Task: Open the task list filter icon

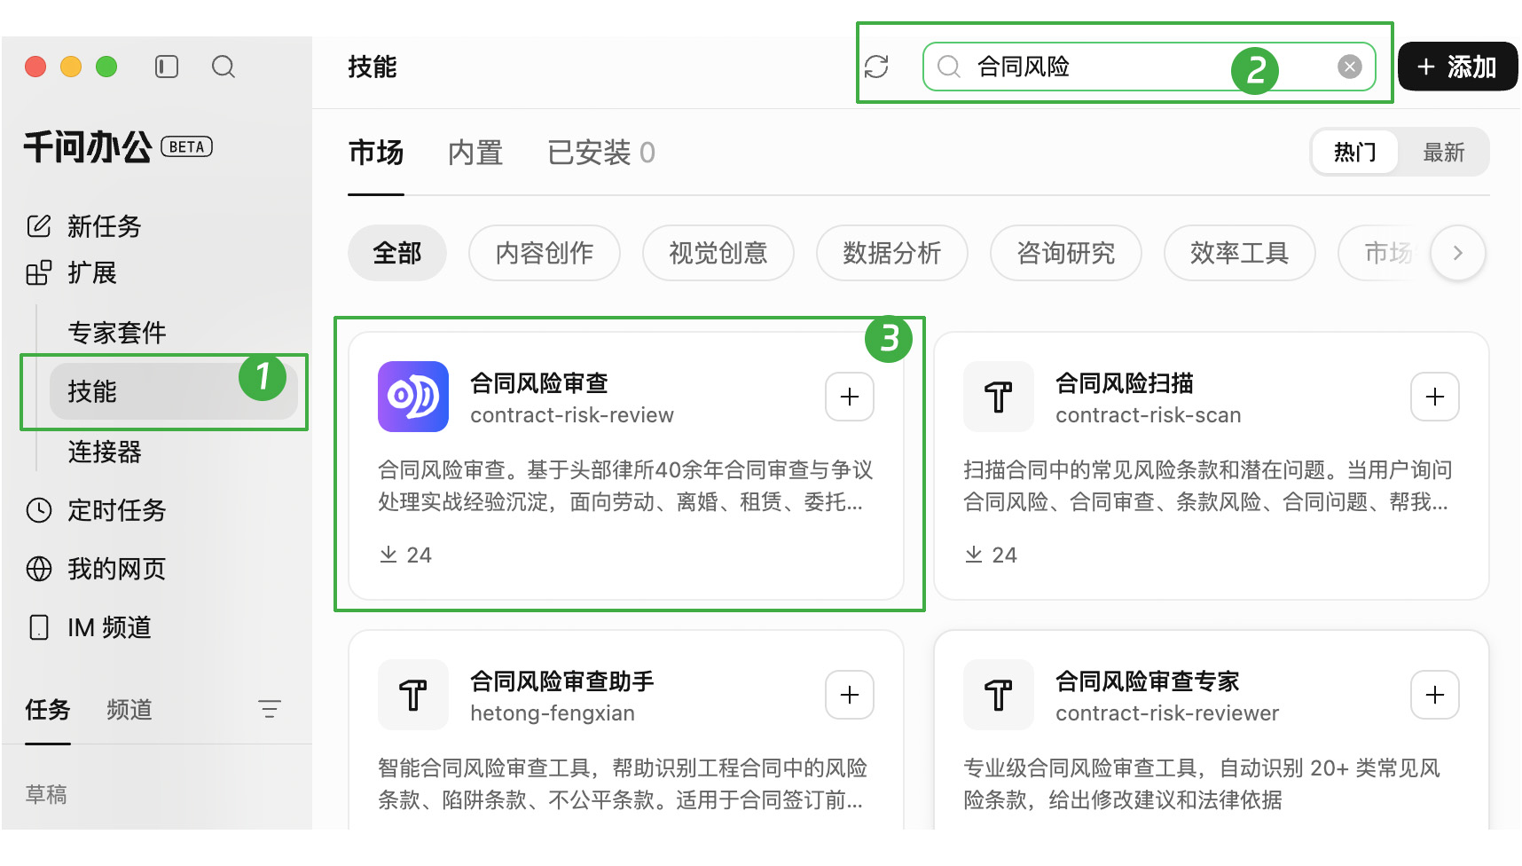Action: tap(270, 709)
